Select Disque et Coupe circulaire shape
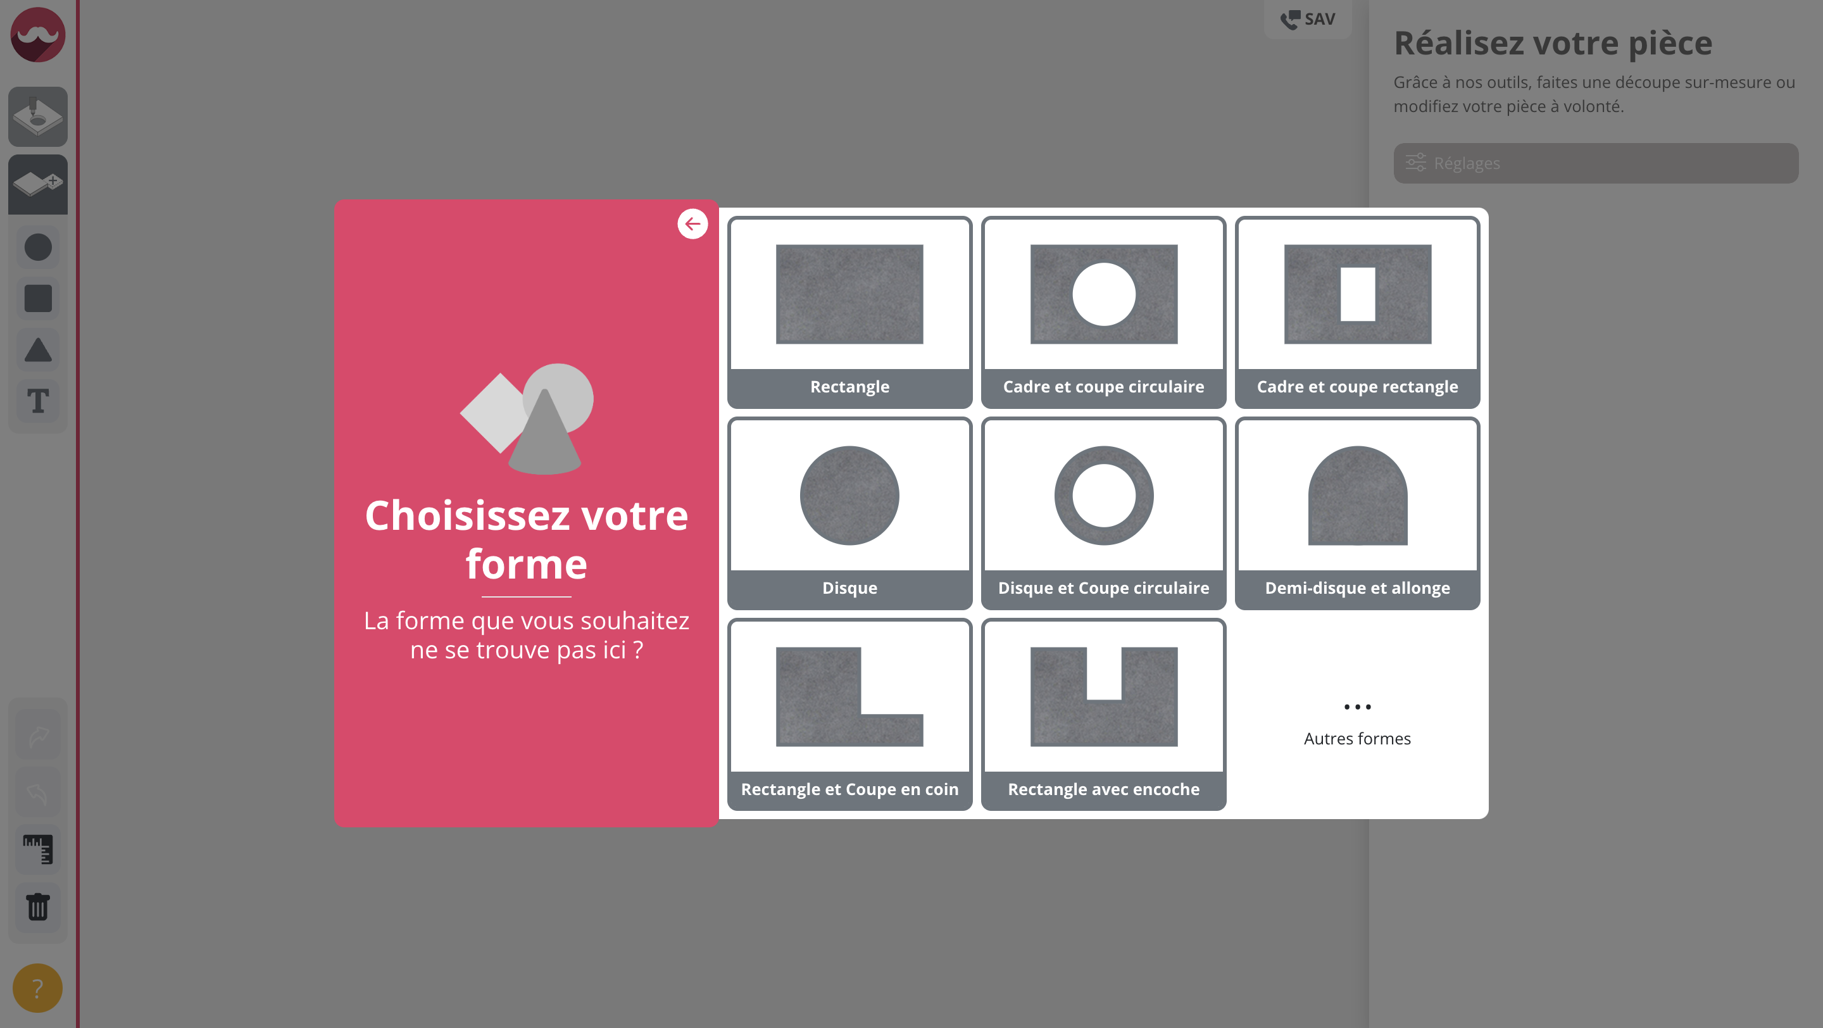1823x1028 pixels. click(x=1103, y=513)
